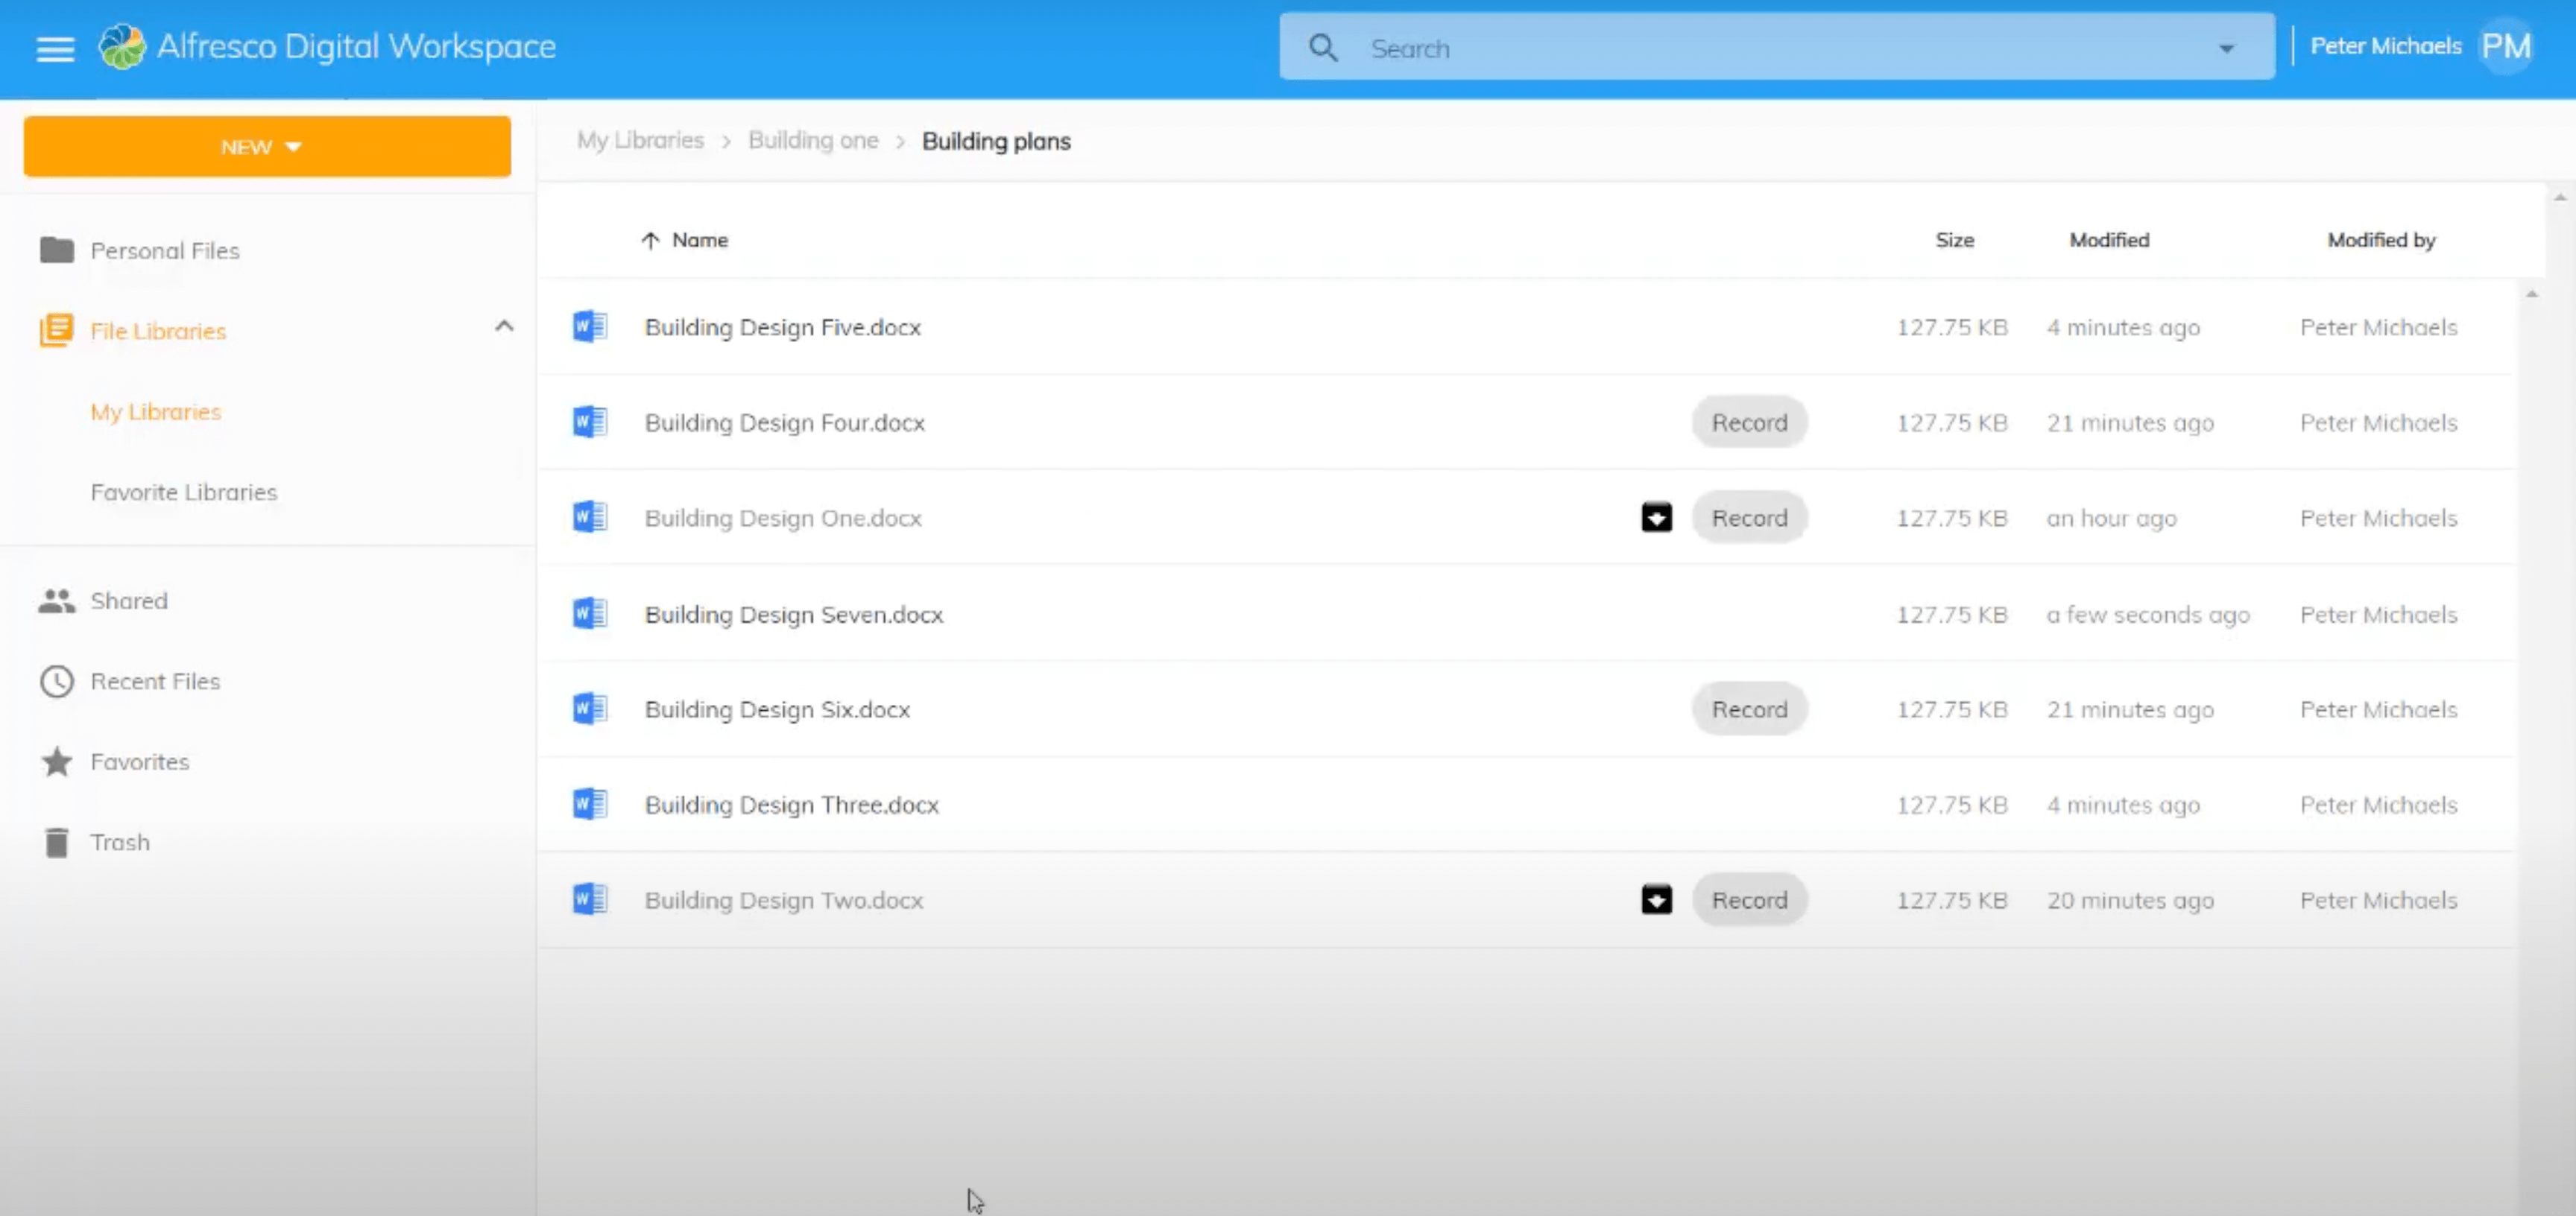Screen dimensions: 2576x1216
Task: Open Building Design Three.docx file name
Action: [x=792, y=805]
